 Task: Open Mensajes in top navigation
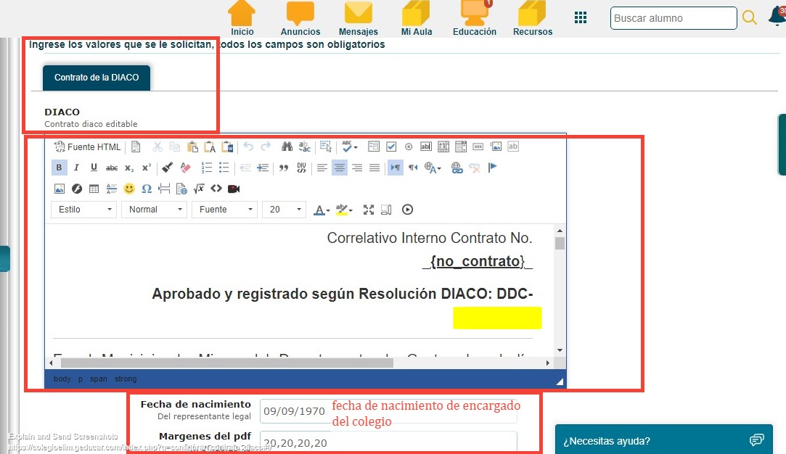(359, 19)
